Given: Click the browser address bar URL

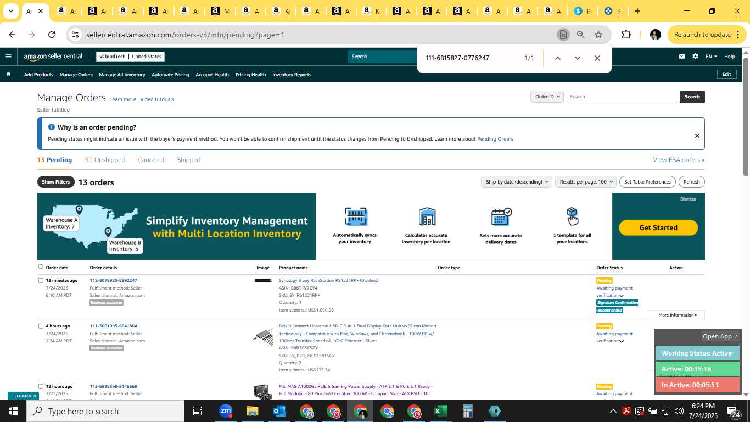Looking at the screenshot, I should coord(185,35).
